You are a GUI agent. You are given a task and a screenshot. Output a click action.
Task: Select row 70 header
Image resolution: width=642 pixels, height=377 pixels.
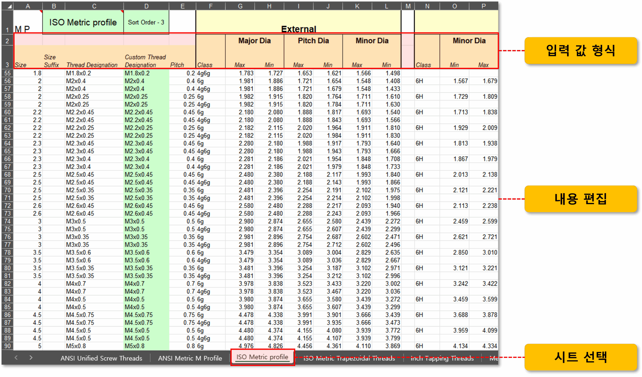pyautogui.click(x=8, y=190)
